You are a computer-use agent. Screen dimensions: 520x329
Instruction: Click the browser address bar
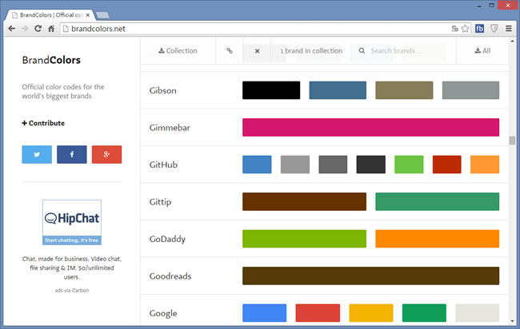[x=256, y=29]
